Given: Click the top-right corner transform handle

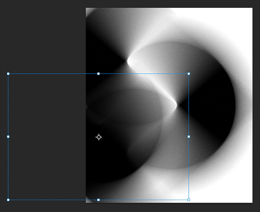Looking at the screenshot, I should (189, 74).
